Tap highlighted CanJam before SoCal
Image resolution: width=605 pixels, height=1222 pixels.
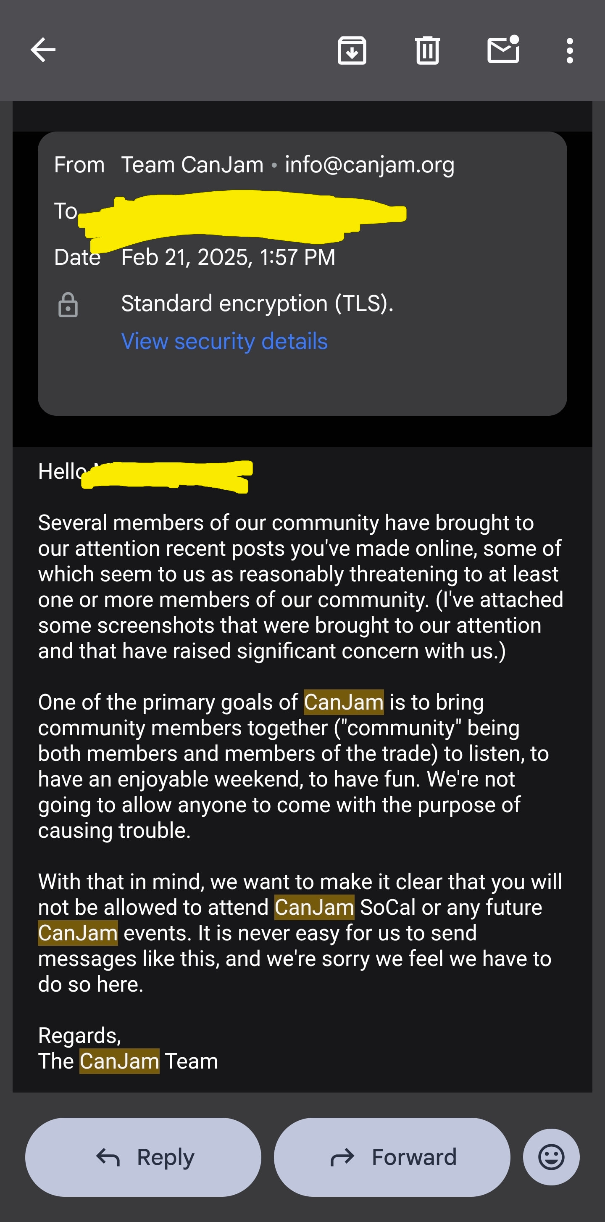coord(314,907)
